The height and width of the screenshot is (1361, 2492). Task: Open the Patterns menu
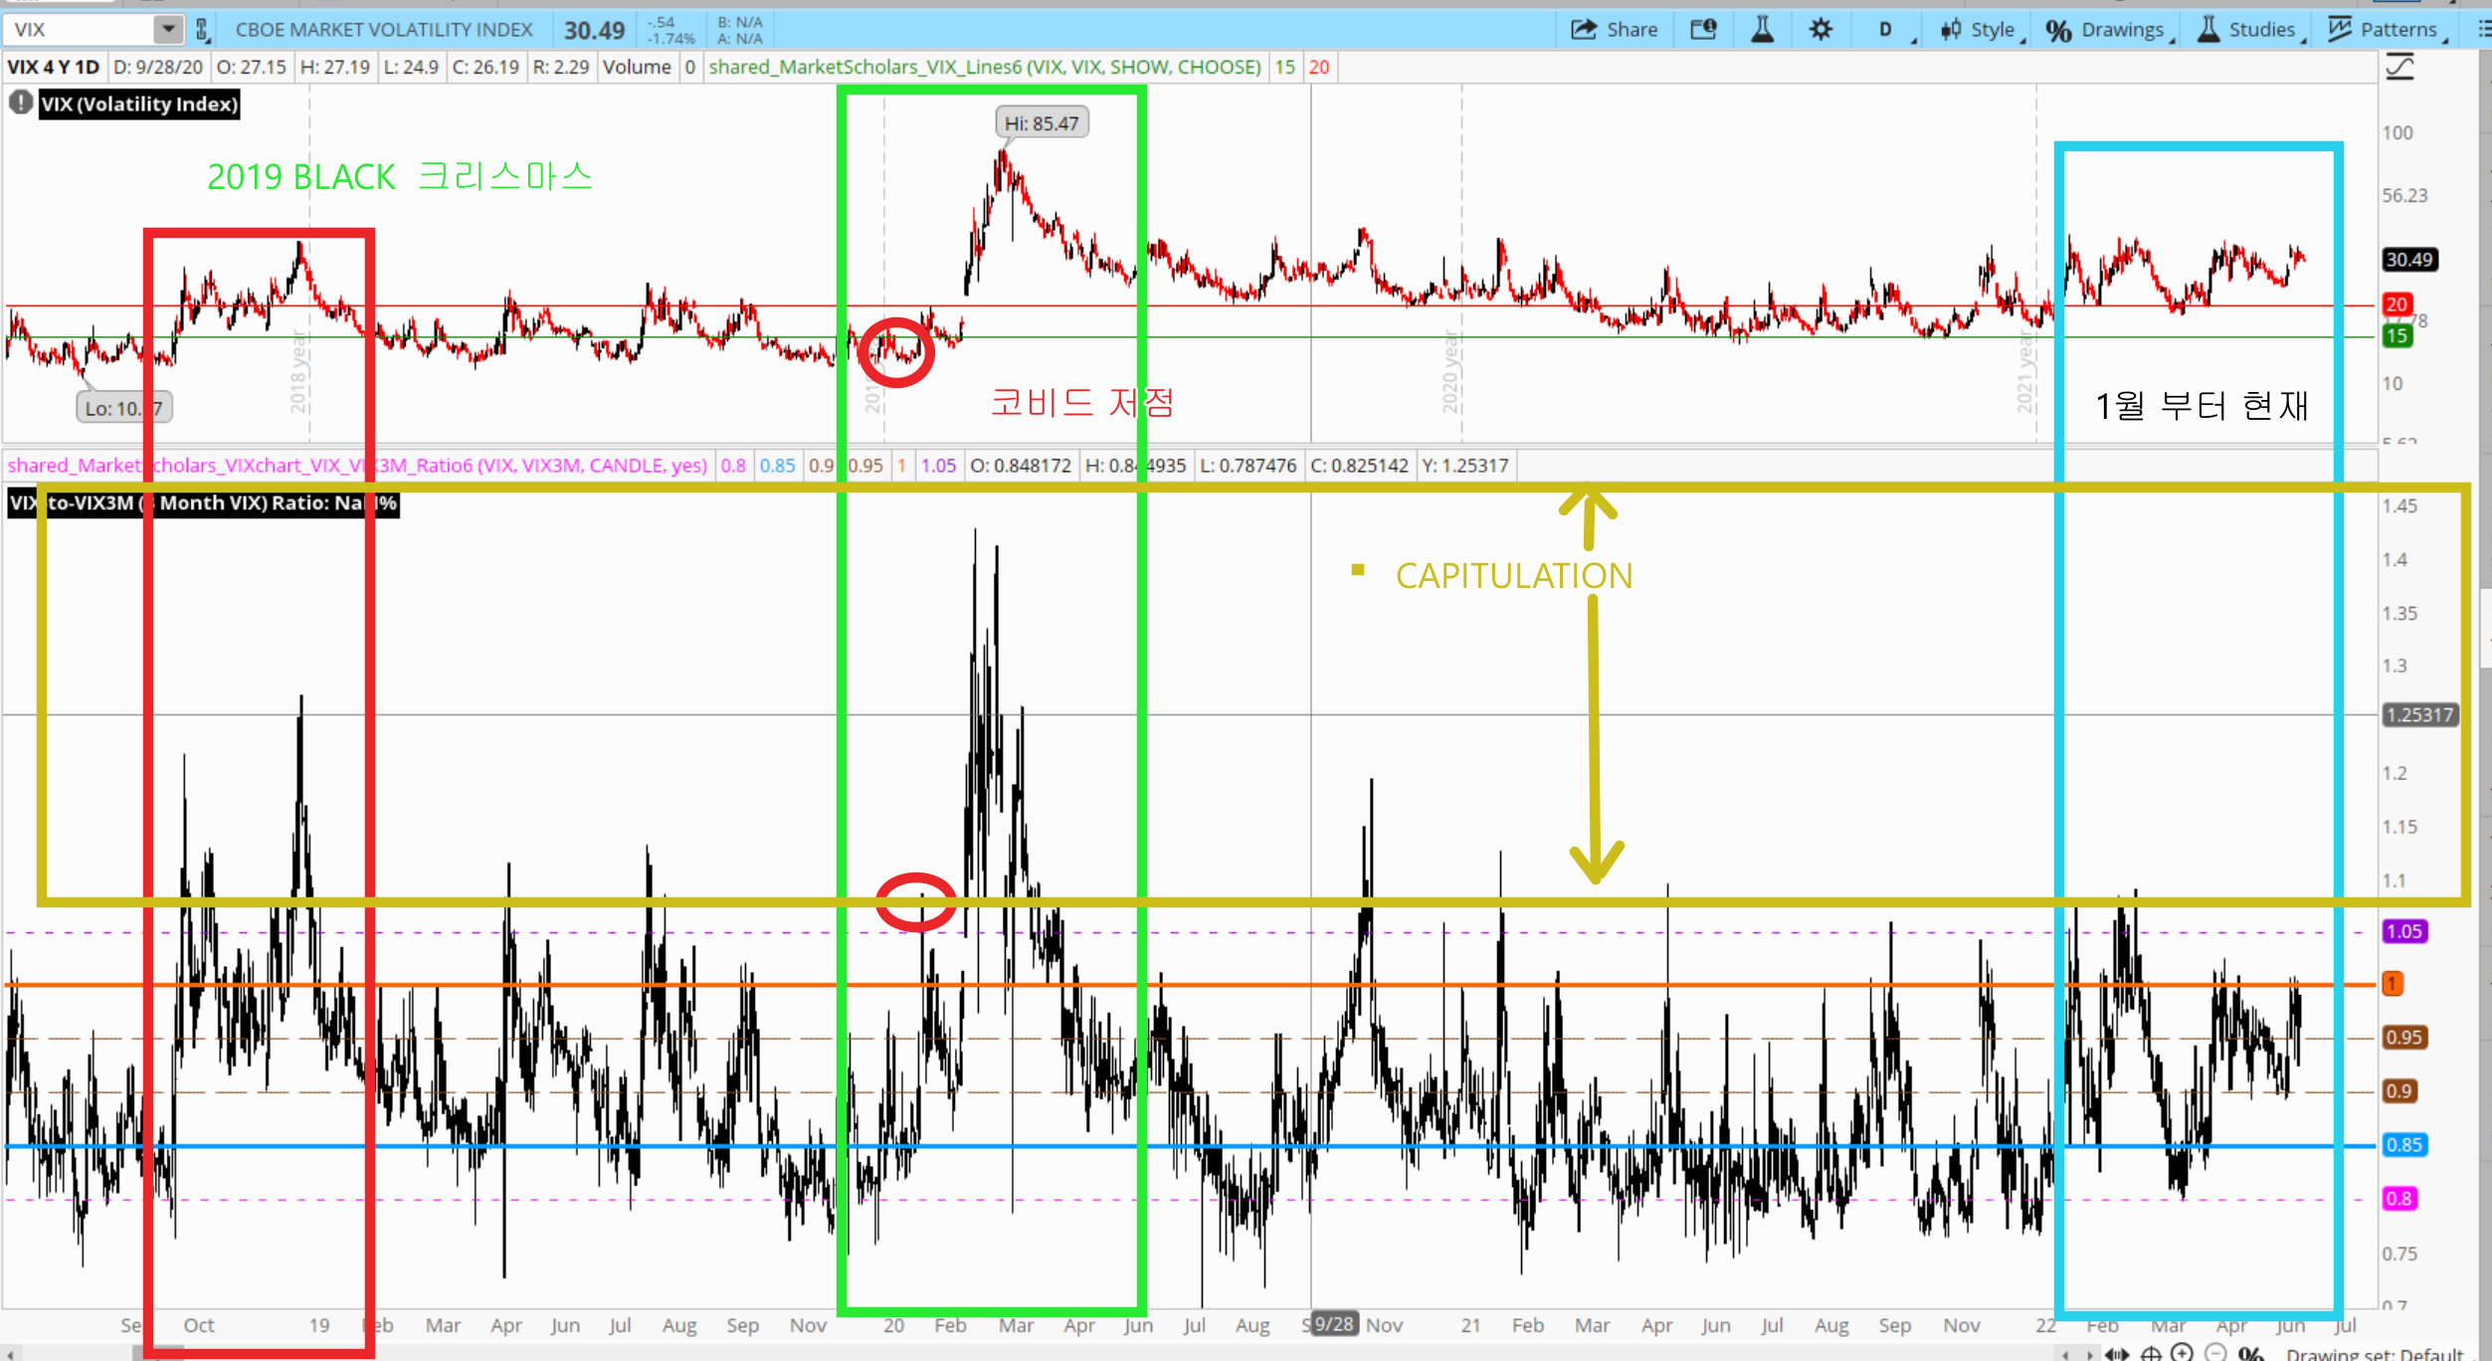(2386, 30)
